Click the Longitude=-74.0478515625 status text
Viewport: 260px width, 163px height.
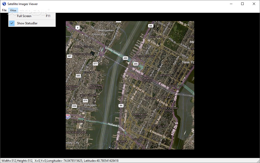coord(64,161)
